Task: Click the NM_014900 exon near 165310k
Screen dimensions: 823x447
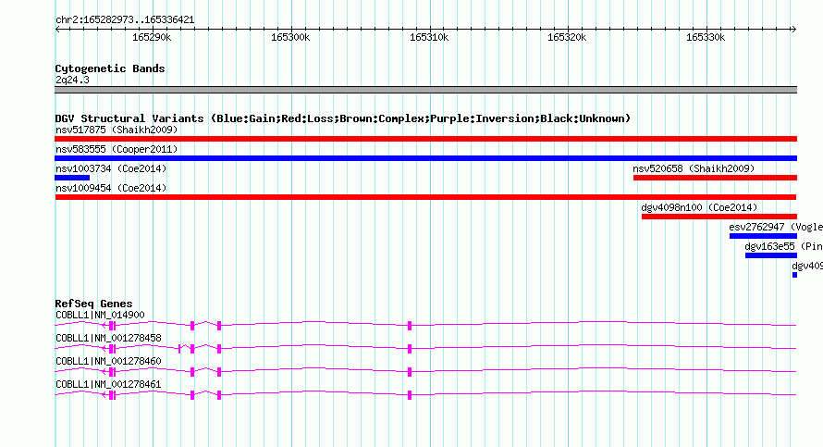Action: tap(410, 326)
